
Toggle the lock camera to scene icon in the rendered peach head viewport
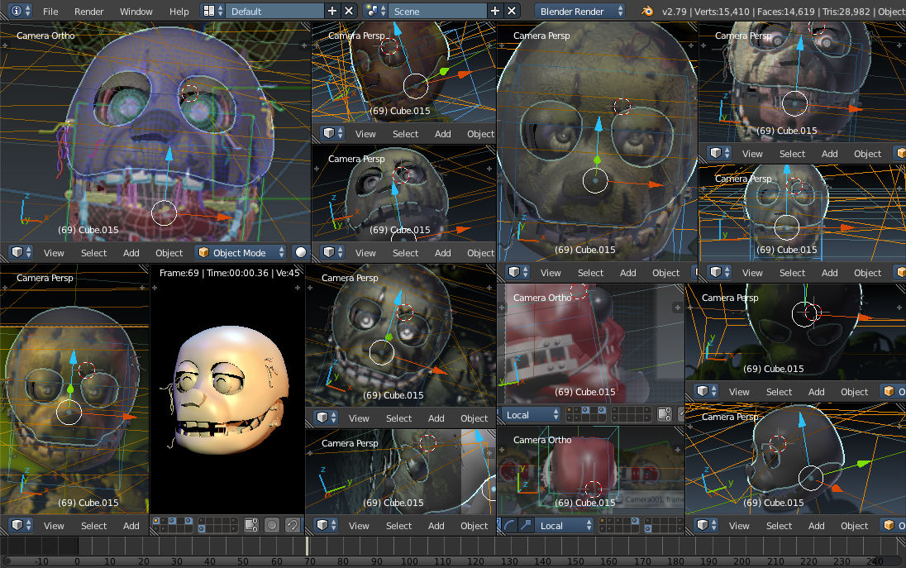point(250,525)
